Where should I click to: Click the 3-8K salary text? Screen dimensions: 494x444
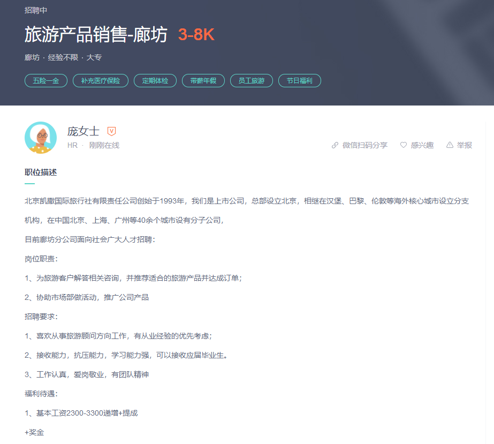pos(196,35)
